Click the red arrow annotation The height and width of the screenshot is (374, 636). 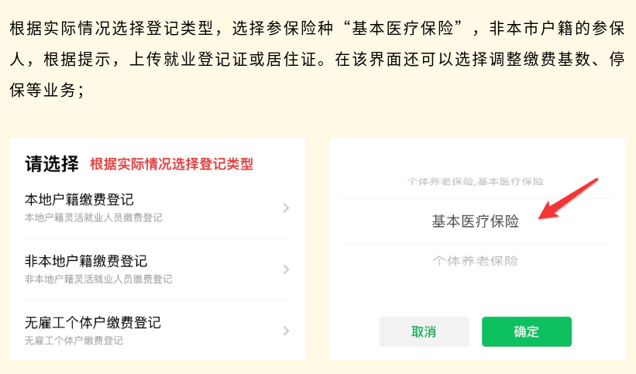point(569,199)
